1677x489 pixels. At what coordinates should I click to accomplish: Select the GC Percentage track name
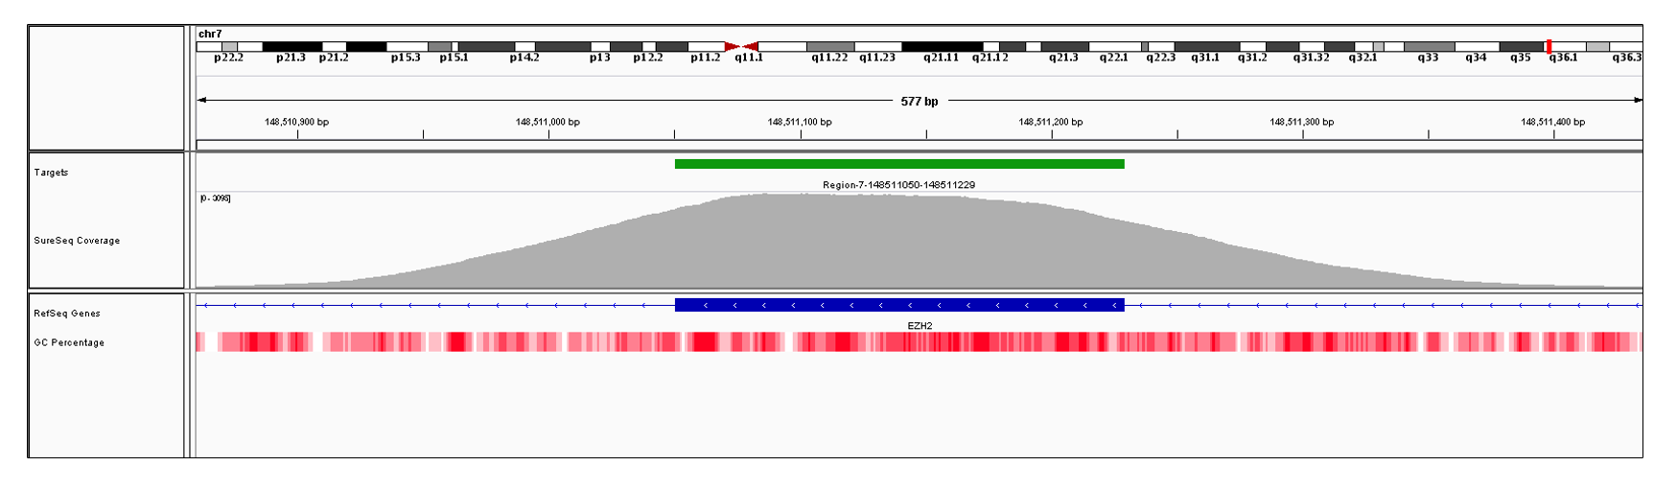(x=69, y=342)
